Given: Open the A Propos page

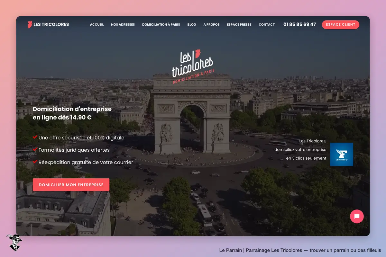Looking at the screenshot, I should [211, 25].
